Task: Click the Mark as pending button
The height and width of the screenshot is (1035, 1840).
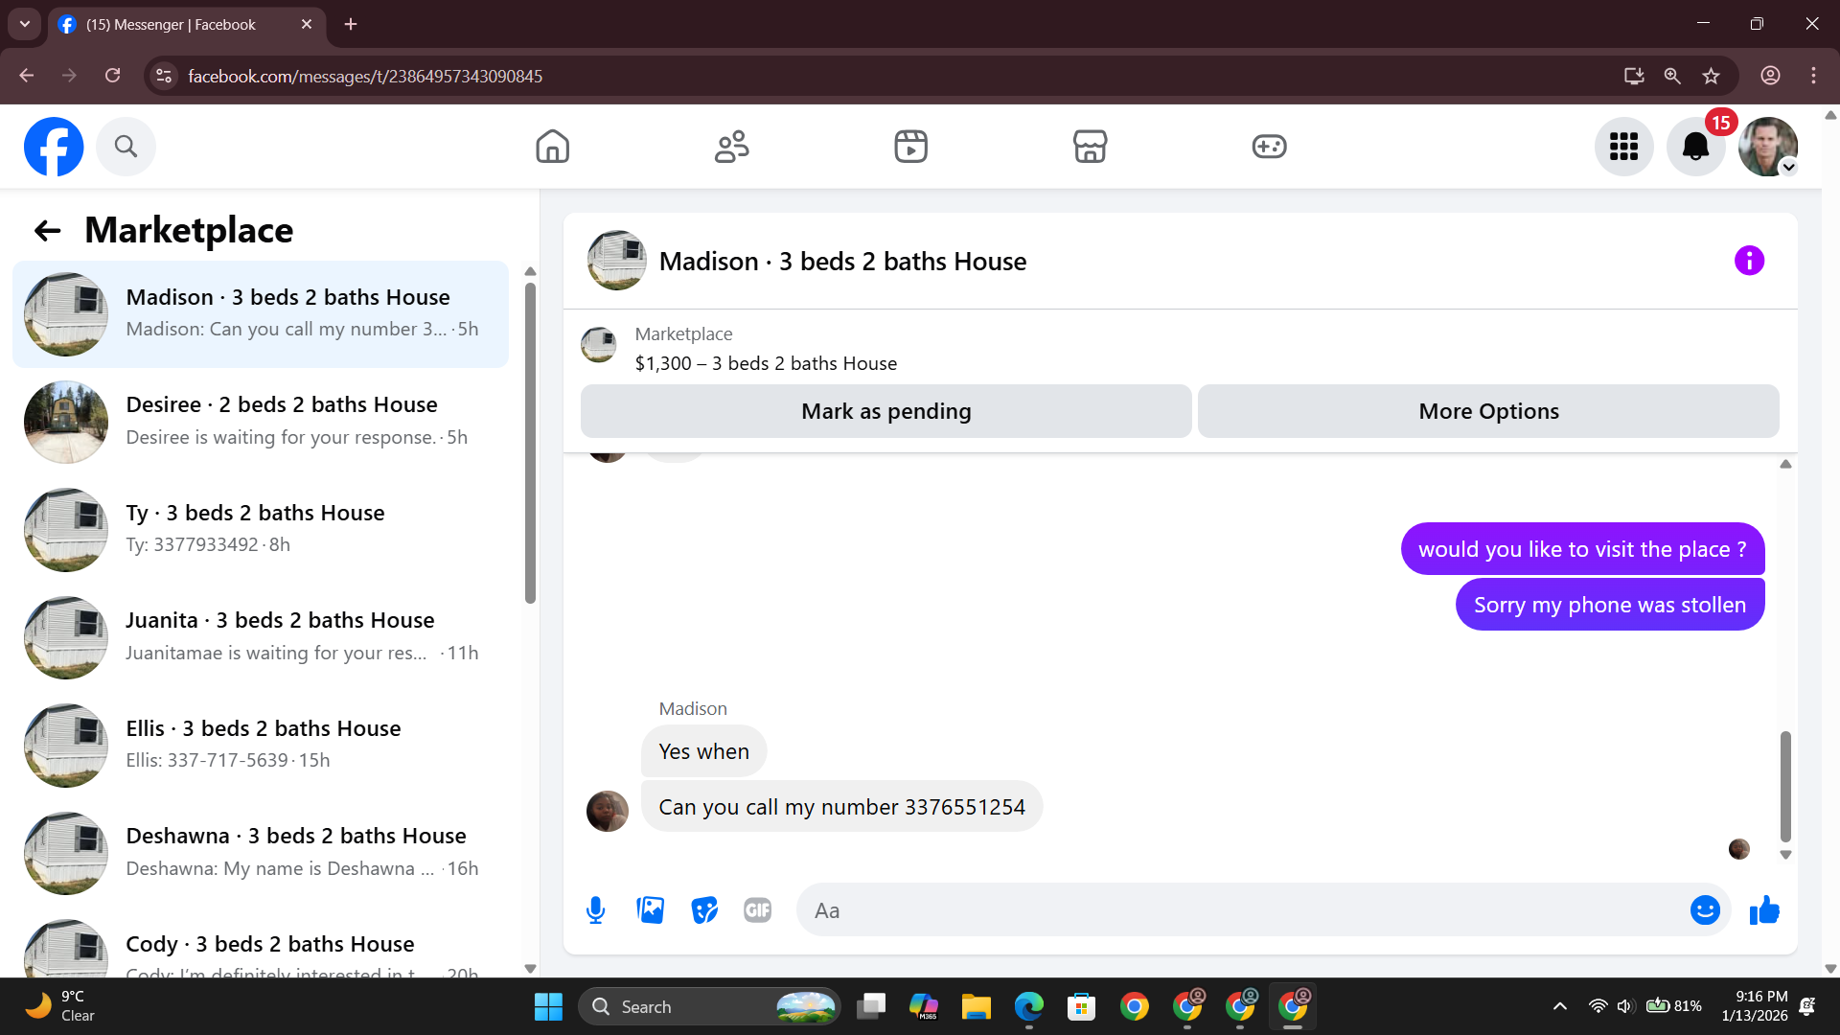Action: [885, 411]
